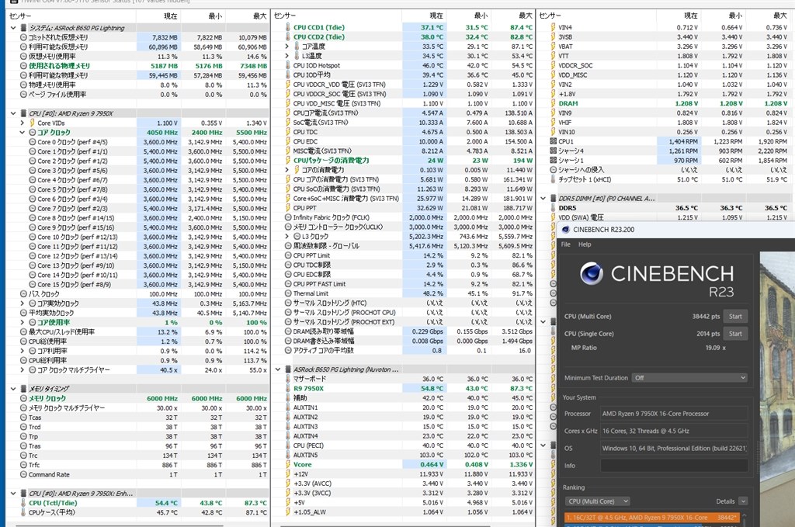Click the センサー column header in the right panel
The height and width of the screenshot is (527, 795).
tap(550, 16)
